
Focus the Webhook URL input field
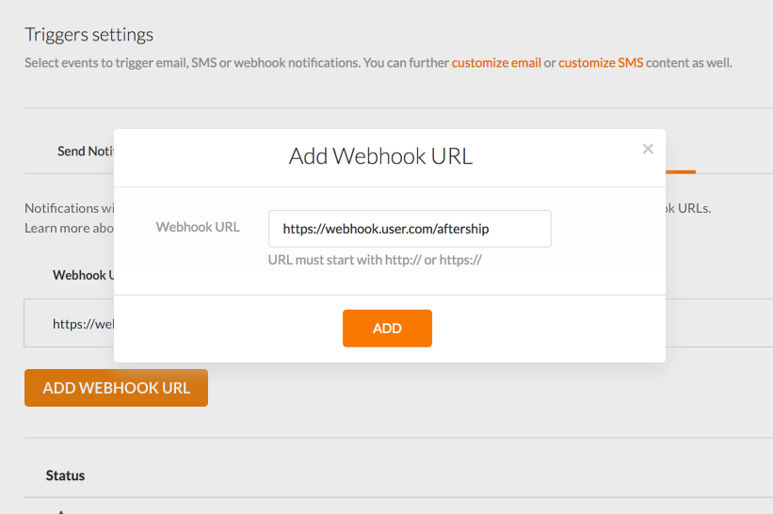click(x=410, y=229)
